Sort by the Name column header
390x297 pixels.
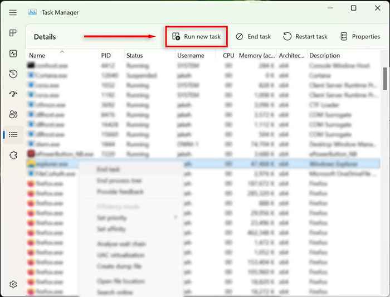tap(37, 56)
